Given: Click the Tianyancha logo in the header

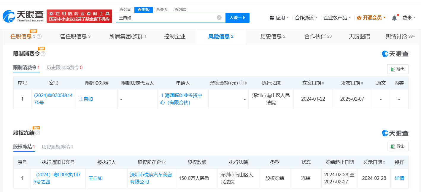Looking at the screenshot, I should click(23, 16).
